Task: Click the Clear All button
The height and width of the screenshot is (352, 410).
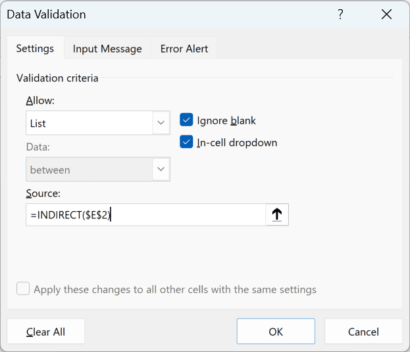Action: pyautogui.click(x=46, y=332)
